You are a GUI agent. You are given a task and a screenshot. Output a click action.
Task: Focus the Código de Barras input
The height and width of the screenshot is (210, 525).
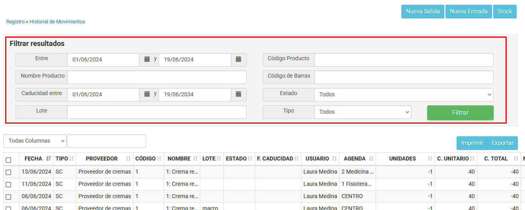404,77
